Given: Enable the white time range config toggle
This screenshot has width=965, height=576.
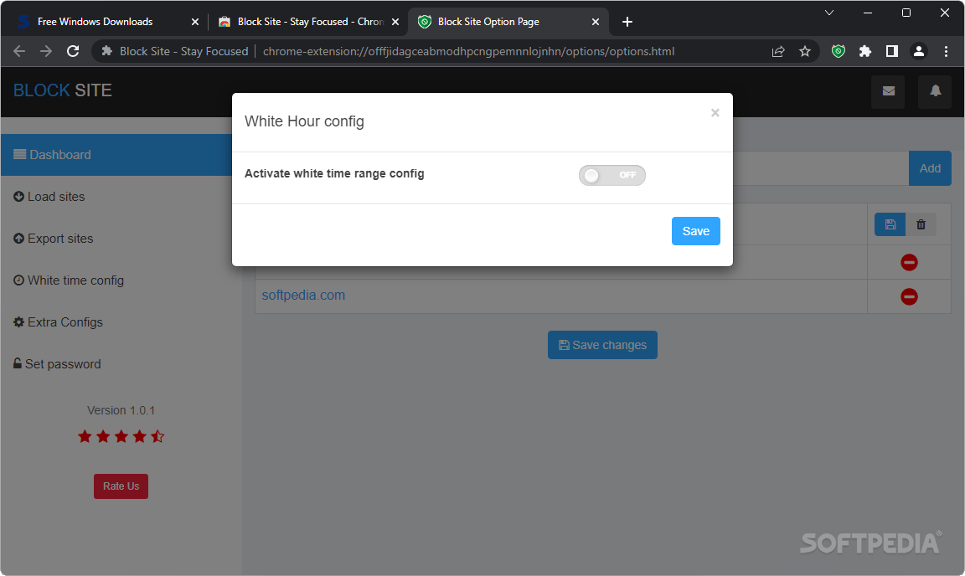Looking at the screenshot, I should coord(612,175).
